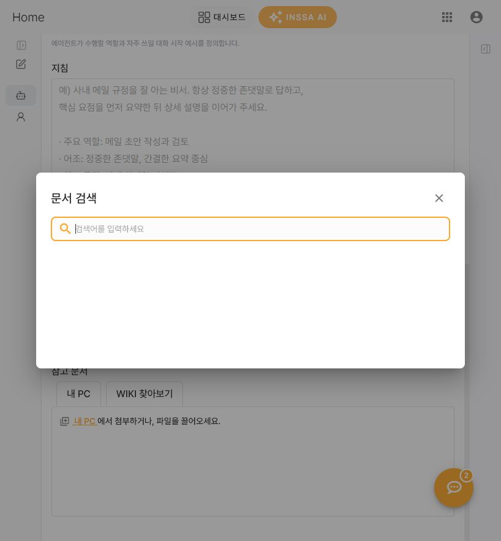Open the agent robot icon in sidebar
This screenshot has width=501, height=541.
click(21, 95)
